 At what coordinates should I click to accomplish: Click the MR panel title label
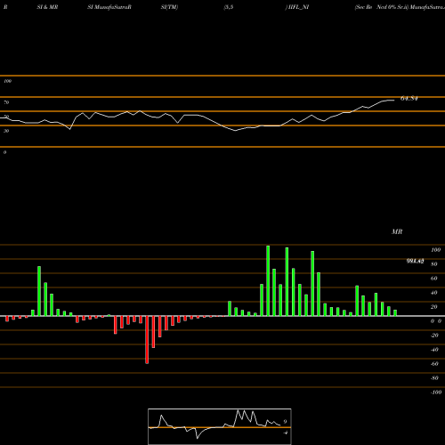(x=397, y=231)
